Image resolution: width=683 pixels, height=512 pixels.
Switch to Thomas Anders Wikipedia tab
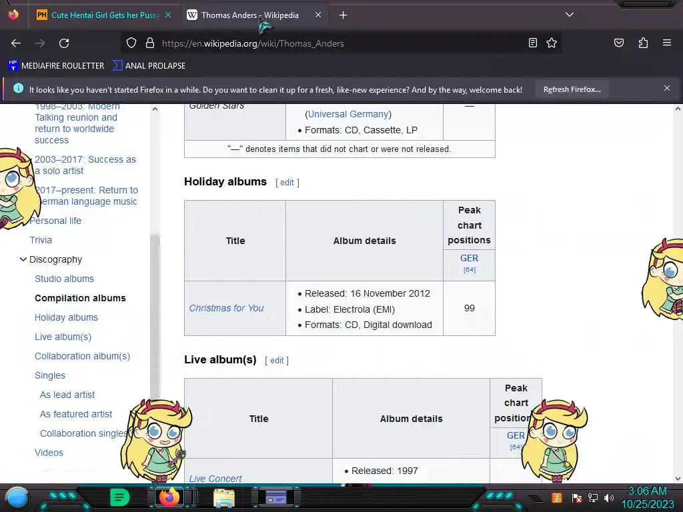pyautogui.click(x=250, y=15)
